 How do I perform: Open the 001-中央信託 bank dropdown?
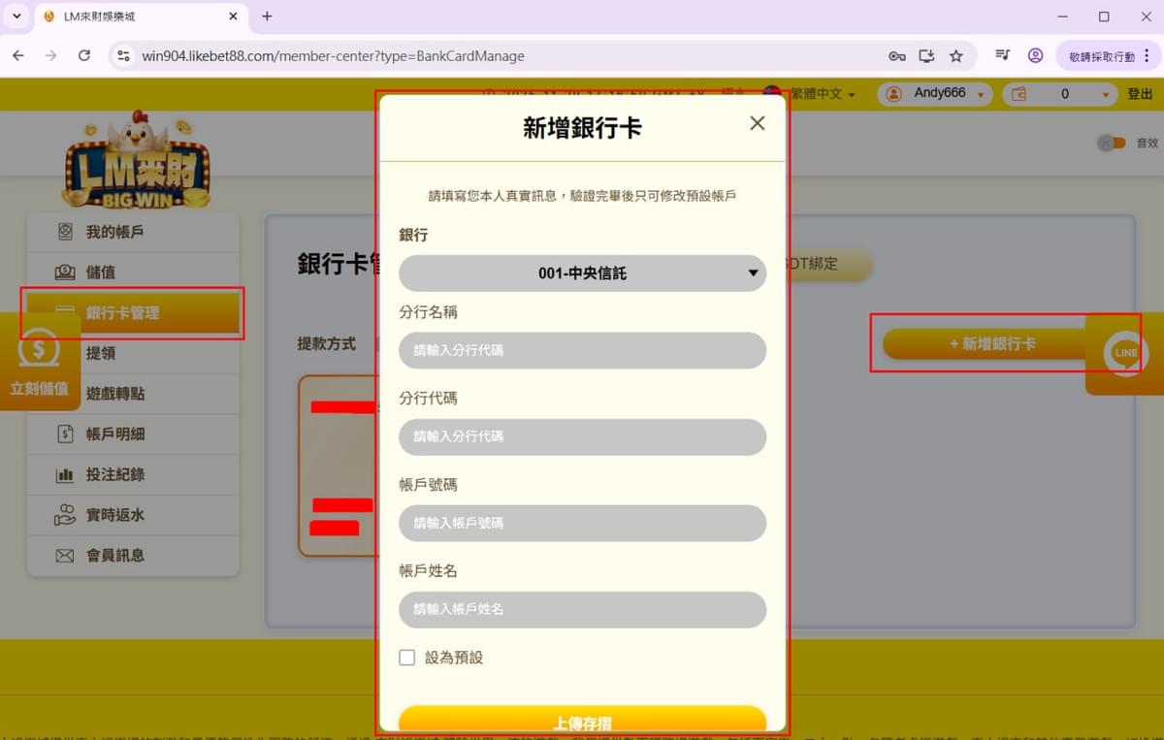[x=582, y=273]
